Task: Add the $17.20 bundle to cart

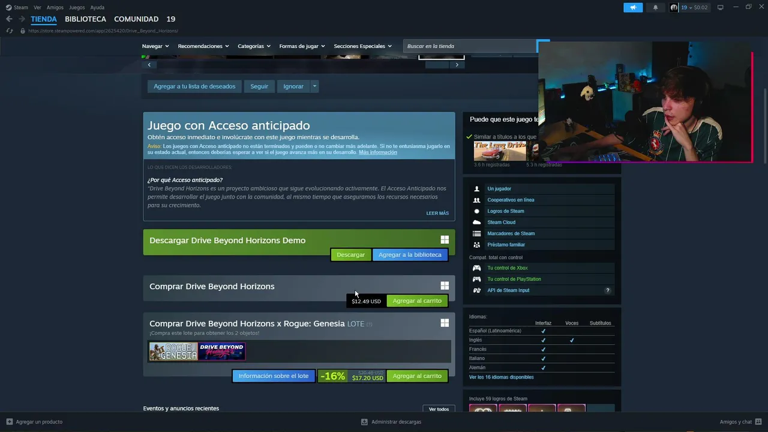Action: 417,376
